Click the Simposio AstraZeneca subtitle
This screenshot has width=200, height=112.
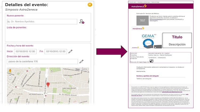coord(21,10)
